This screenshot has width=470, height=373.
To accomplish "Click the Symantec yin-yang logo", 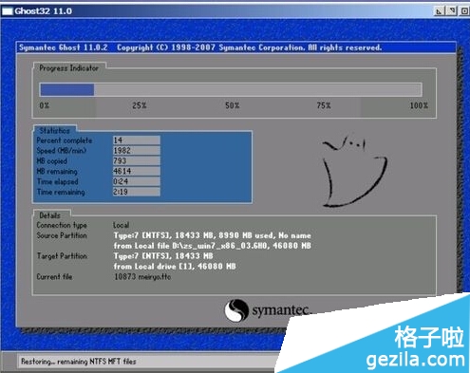I will (236, 310).
